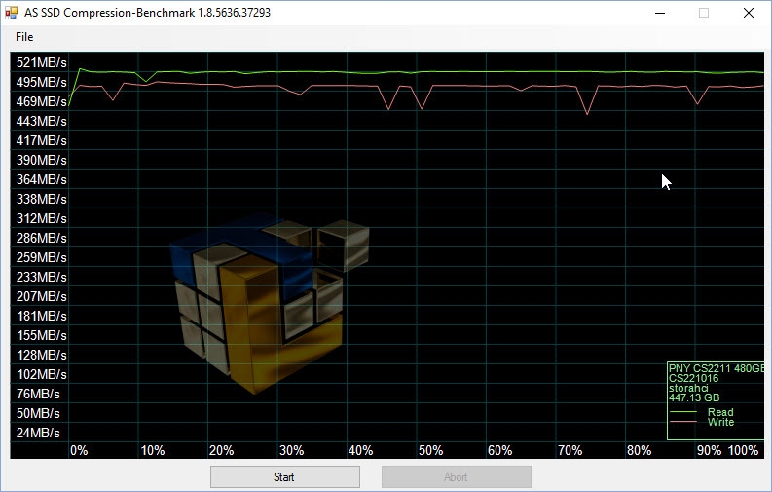
Task: Close the AS SSD Compression-Benchmark window
Action: (749, 13)
